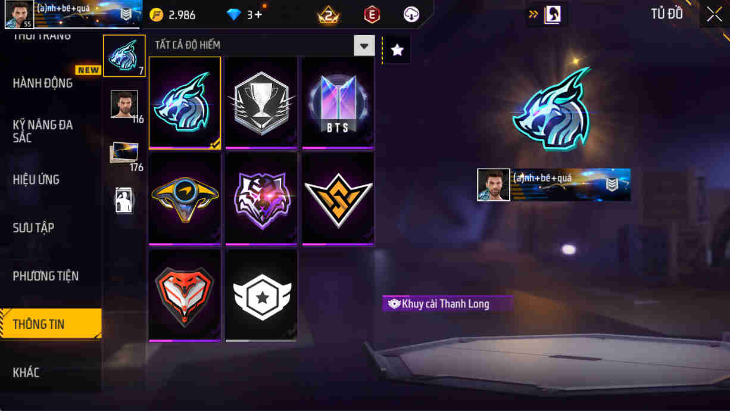Screen dimensions: 730x411
Task: Expand the Tất cả độ hiếm dropdown
Action: [x=364, y=45]
